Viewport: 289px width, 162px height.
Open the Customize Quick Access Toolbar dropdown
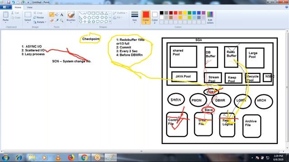pyautogui.click(x=28, y=2)
